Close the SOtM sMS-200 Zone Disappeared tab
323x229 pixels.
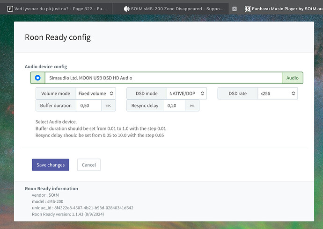235,8
